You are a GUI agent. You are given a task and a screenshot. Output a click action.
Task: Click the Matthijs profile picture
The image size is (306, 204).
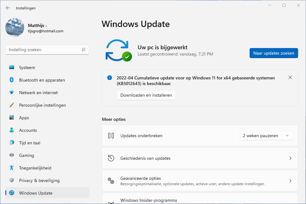(x=15, y=28)
